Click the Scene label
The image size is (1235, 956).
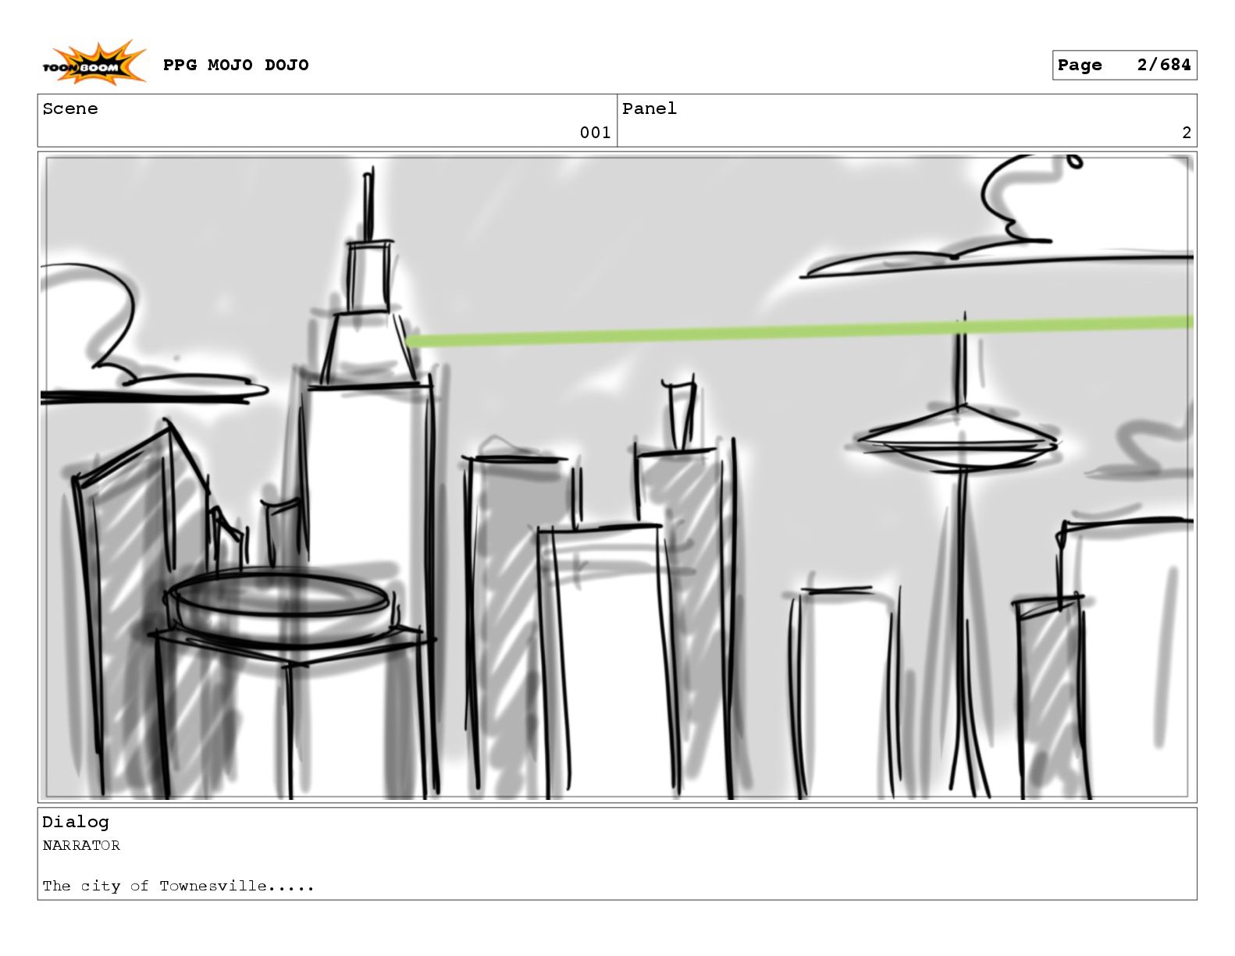point(70,108)
